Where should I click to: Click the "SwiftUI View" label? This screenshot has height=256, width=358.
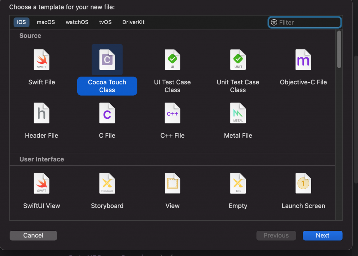tap(42, 206)
